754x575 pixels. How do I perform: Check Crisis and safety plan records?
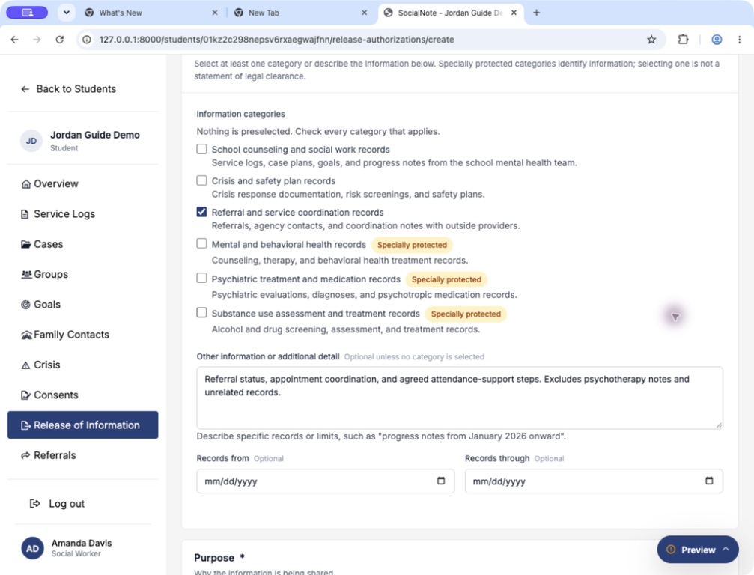(201, 180)
